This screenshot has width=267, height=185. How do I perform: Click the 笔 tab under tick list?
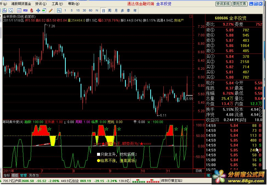tap(208, 175)
